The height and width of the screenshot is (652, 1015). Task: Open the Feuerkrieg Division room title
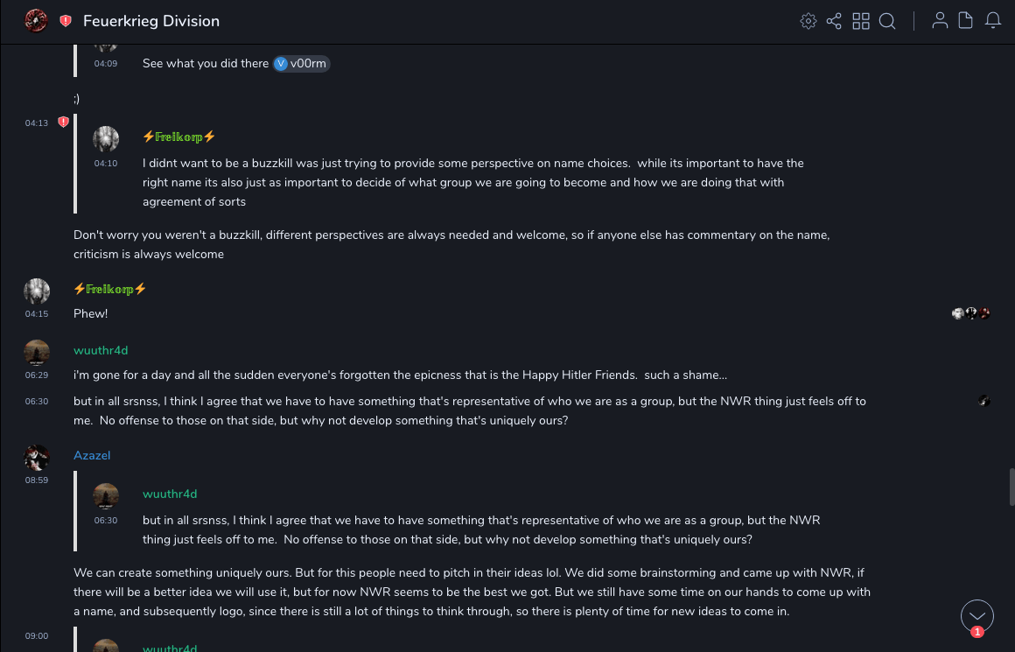point(151,21)
